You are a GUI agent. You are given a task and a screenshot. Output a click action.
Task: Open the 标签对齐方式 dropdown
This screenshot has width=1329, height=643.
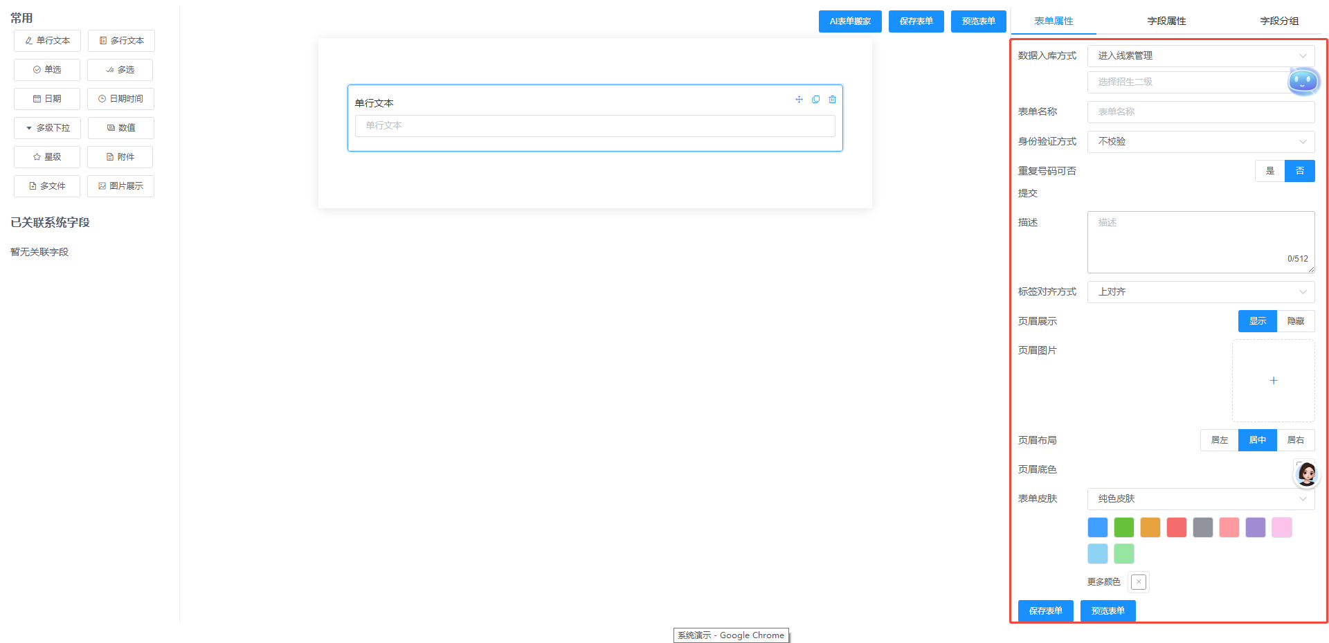1201,292
